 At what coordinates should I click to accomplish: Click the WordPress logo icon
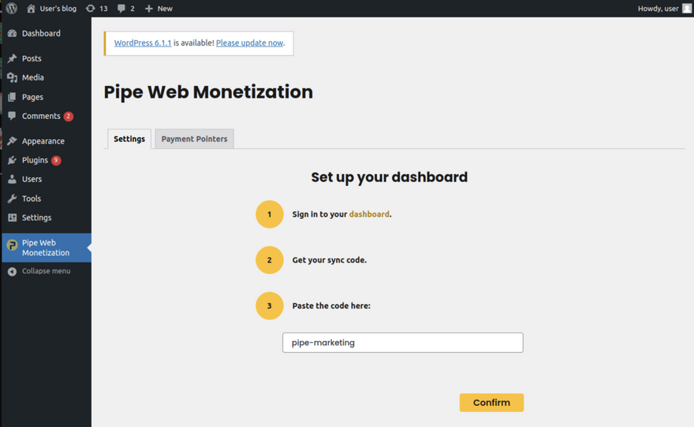[x=12, y=9]
